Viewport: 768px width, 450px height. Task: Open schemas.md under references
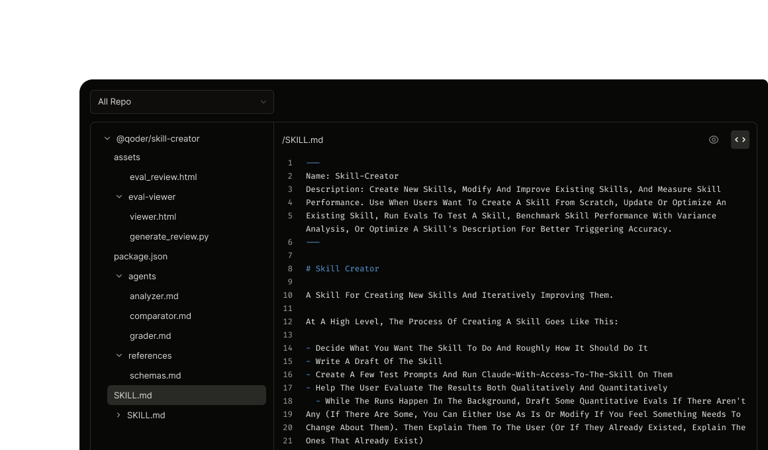tap(156, 376)
